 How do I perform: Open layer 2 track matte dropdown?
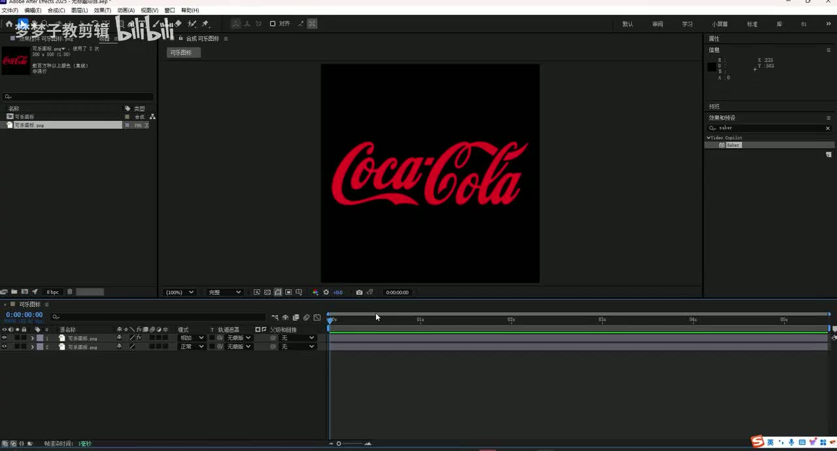[x=239, y=346]
